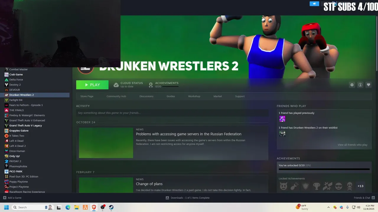Open the Windows Start menu

point(6,207)
